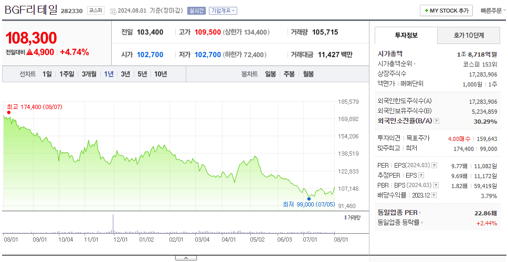Show the 월봉 candlestick chart
Image resolution: width=508 pixels, height=262 pixels.
point(308,74)
